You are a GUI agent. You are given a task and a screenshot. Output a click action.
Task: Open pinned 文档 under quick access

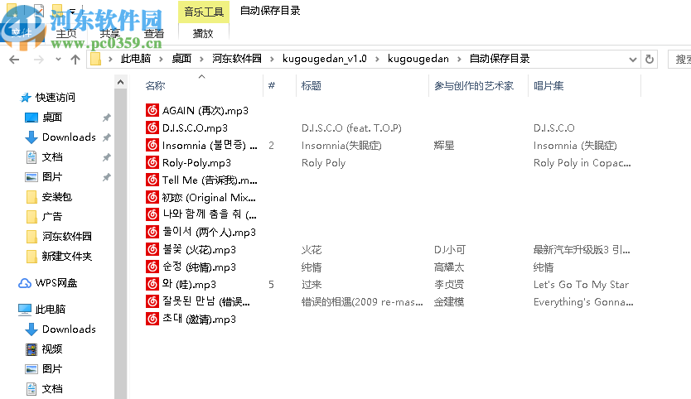pos(52,156)
